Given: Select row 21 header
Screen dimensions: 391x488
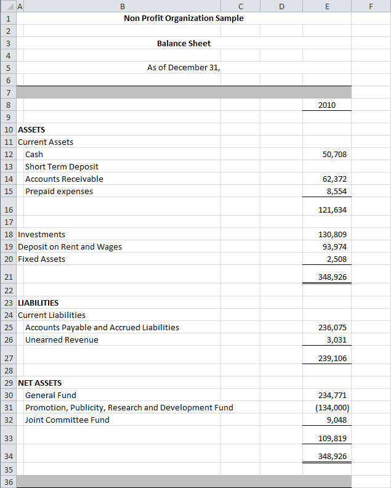Looking at the screenshot, I should click(8, 277).
